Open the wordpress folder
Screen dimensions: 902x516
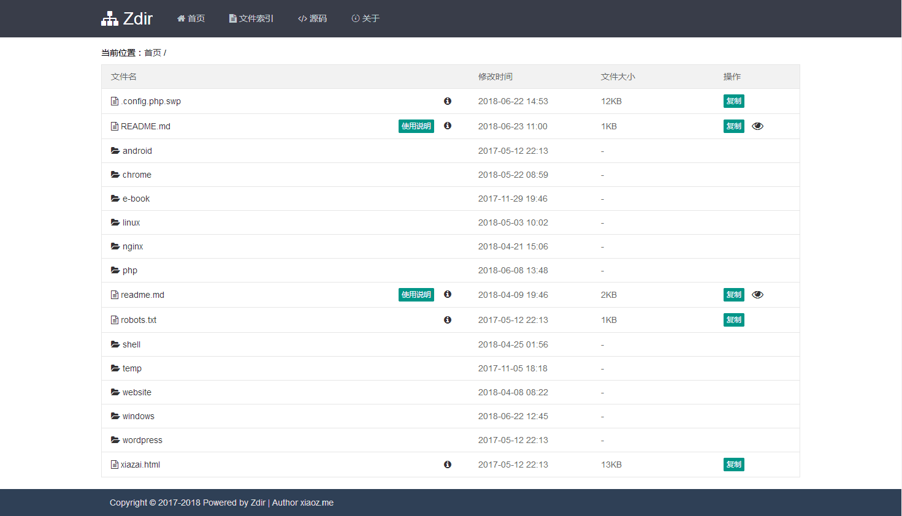click(x=142, y=440)
